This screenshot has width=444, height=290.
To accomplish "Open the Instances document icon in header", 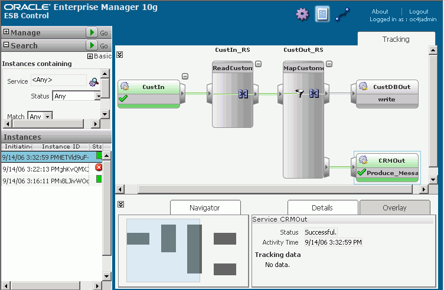I will click(322, 14).
